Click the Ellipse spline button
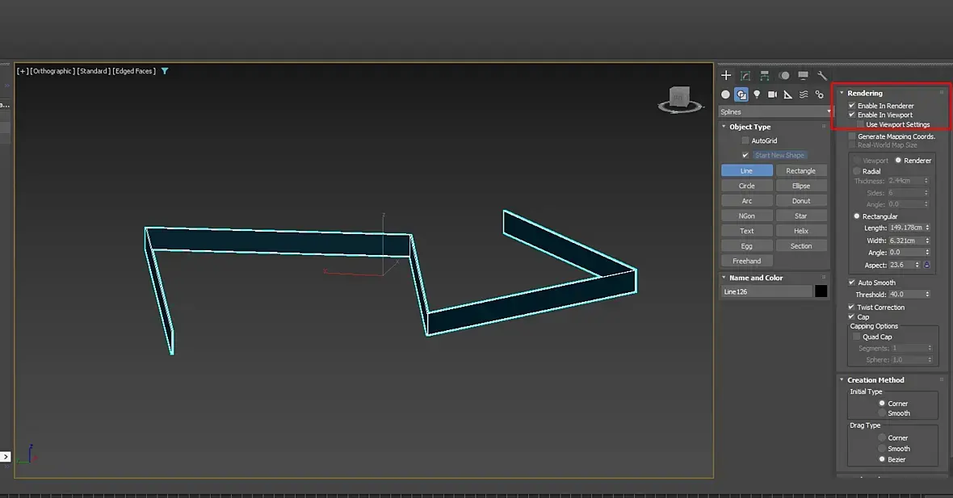Viewport: 953px width, 498px height. tap(801, 186)
